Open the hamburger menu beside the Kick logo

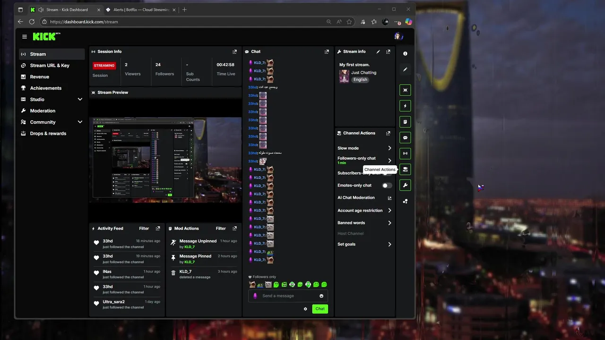(25, 36)
